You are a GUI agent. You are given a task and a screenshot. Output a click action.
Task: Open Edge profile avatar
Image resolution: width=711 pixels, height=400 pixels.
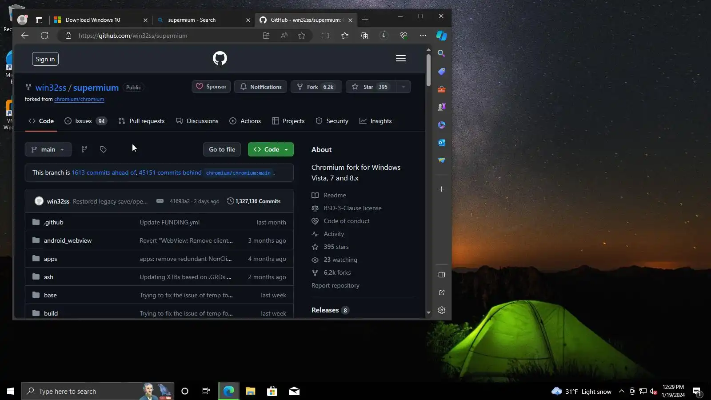(x=22, y=20)
